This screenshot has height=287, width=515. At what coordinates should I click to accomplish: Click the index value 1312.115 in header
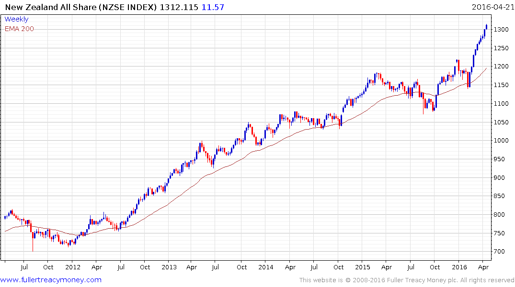pyautogui.click(x=179, y=7)
